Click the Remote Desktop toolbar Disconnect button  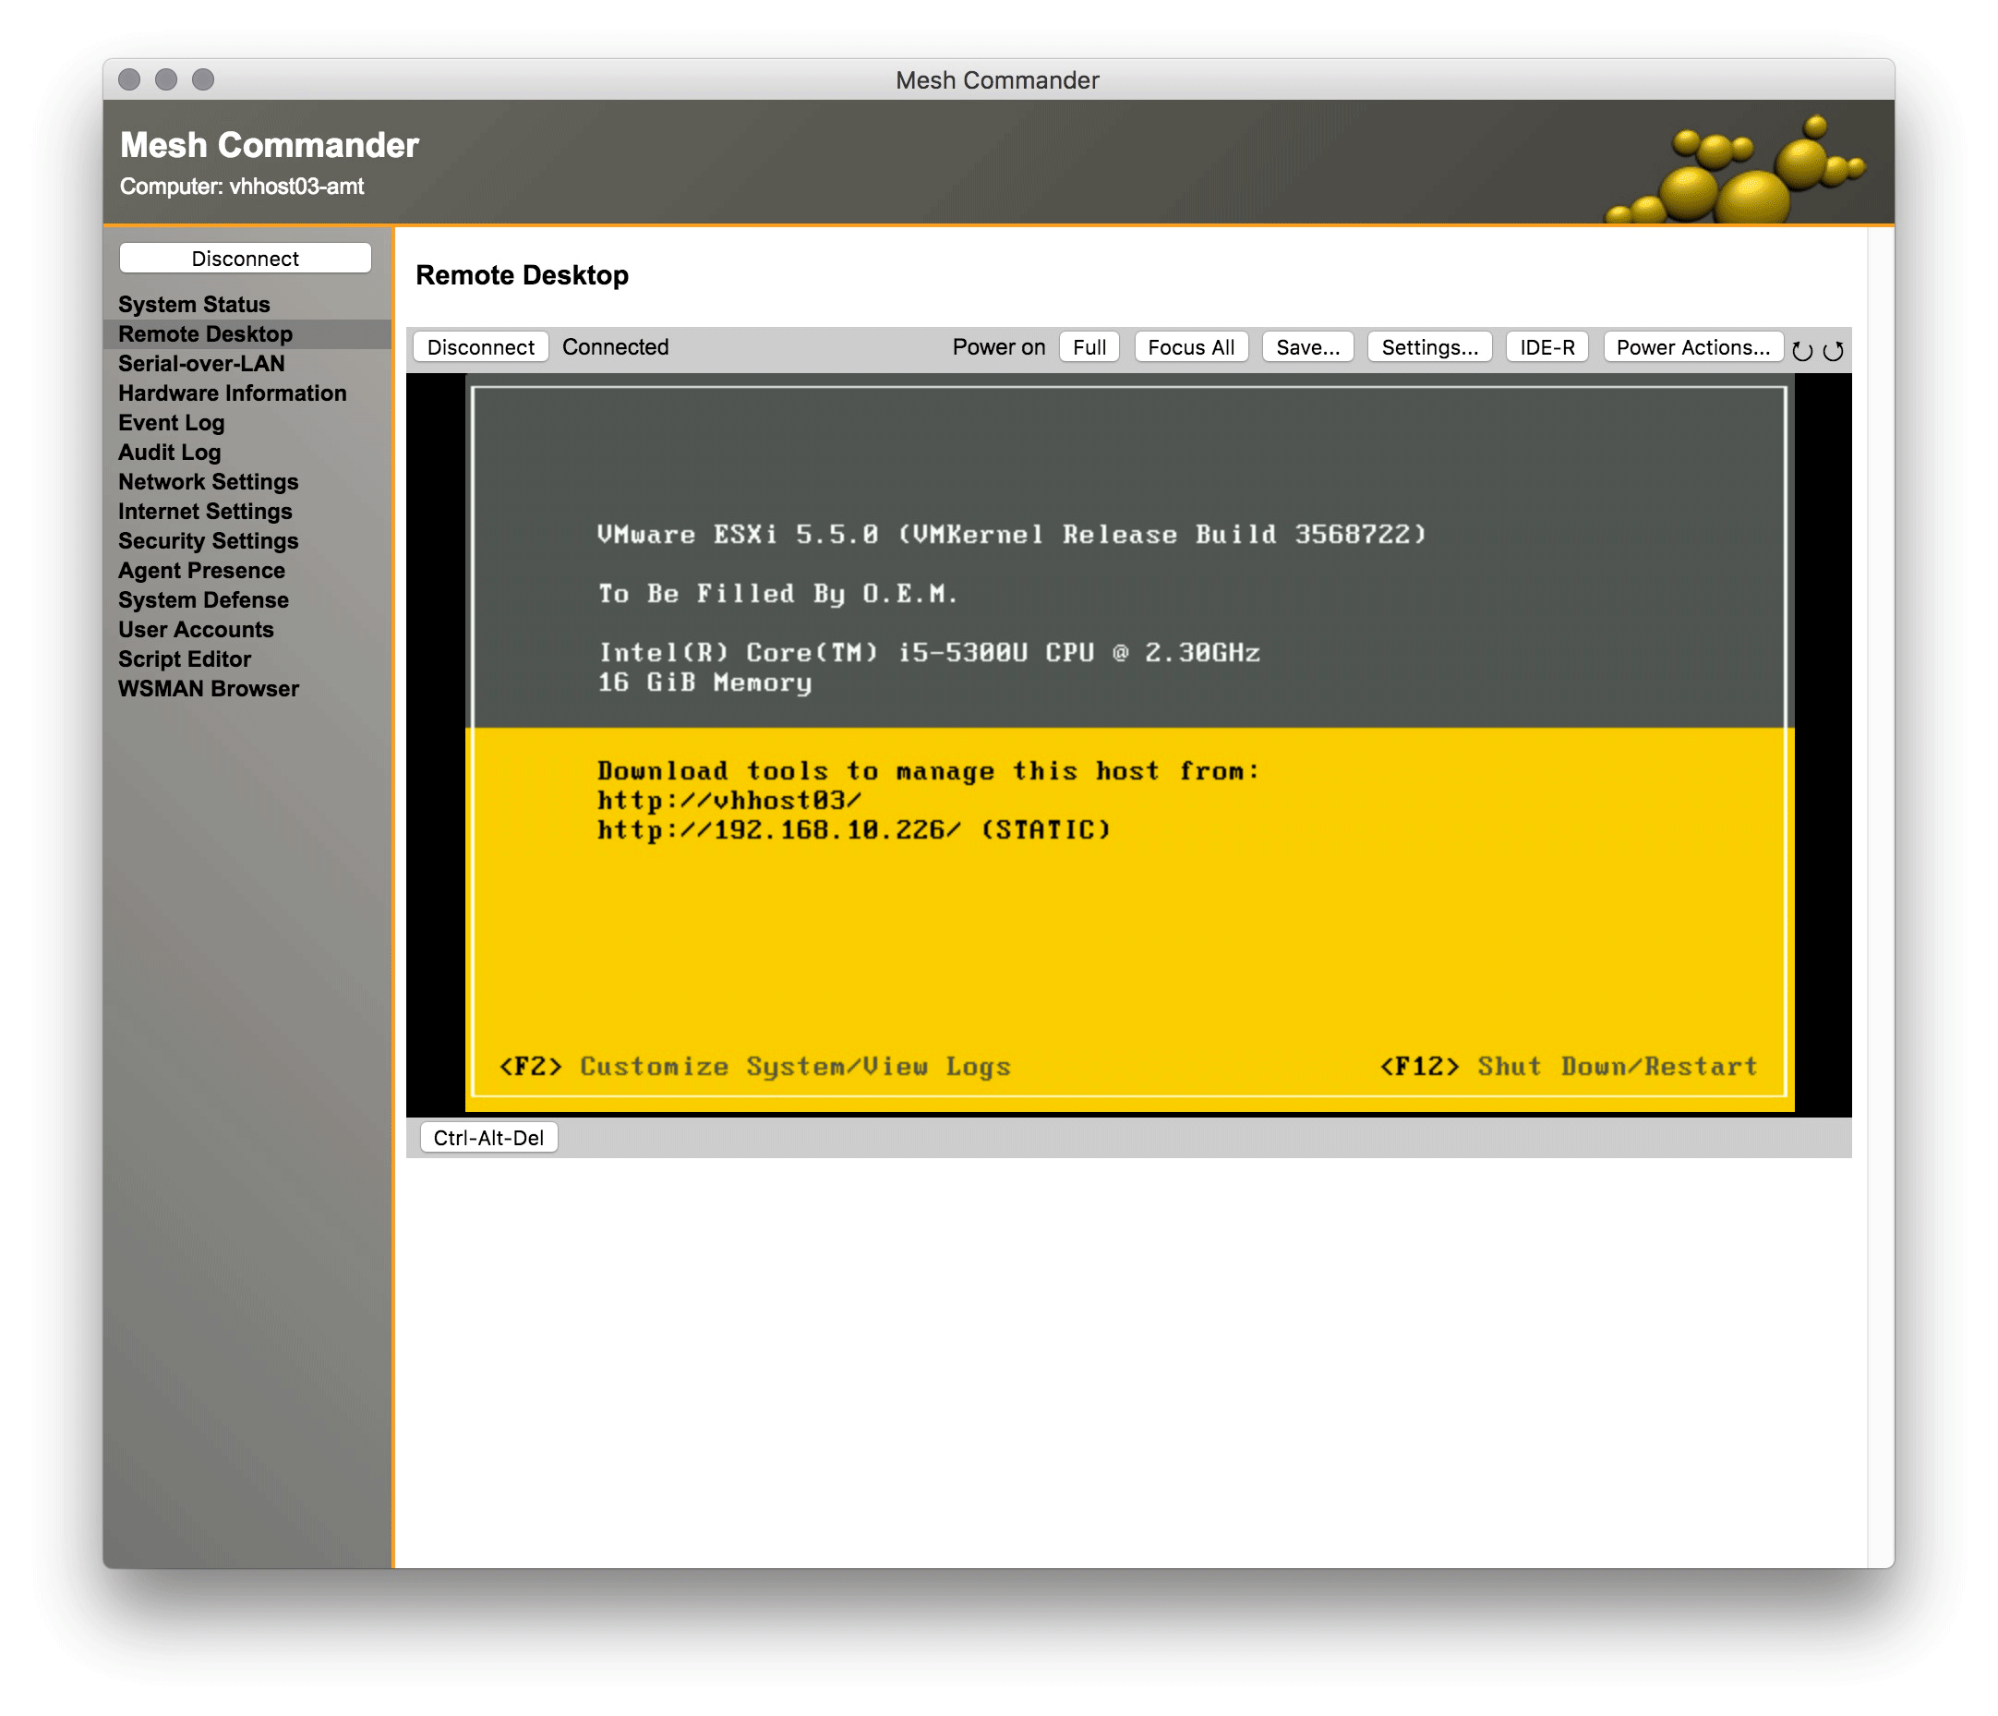point(480,347)
